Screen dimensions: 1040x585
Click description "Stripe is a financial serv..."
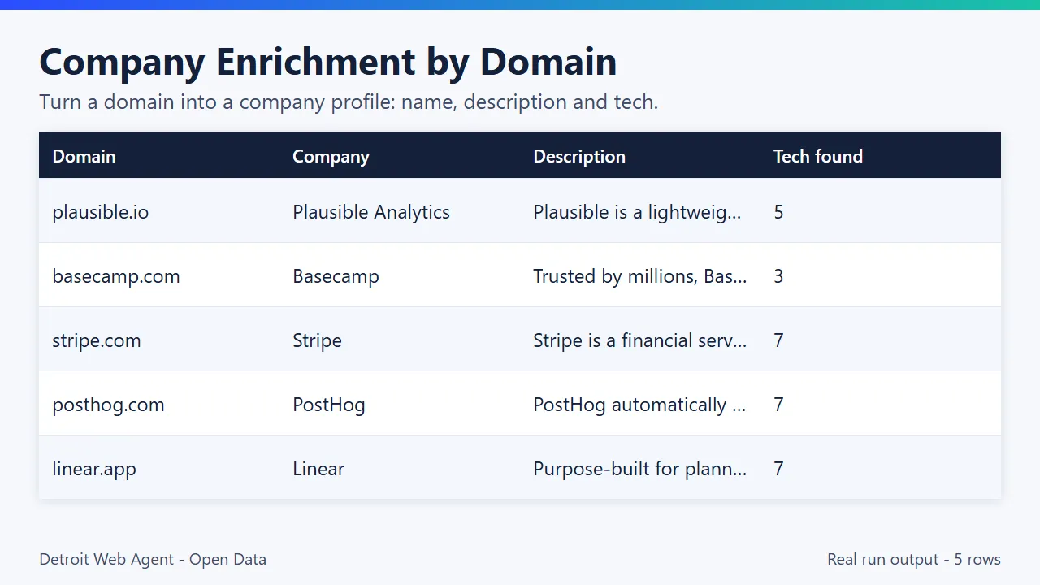pyautogui.click(x=640, y=340)
